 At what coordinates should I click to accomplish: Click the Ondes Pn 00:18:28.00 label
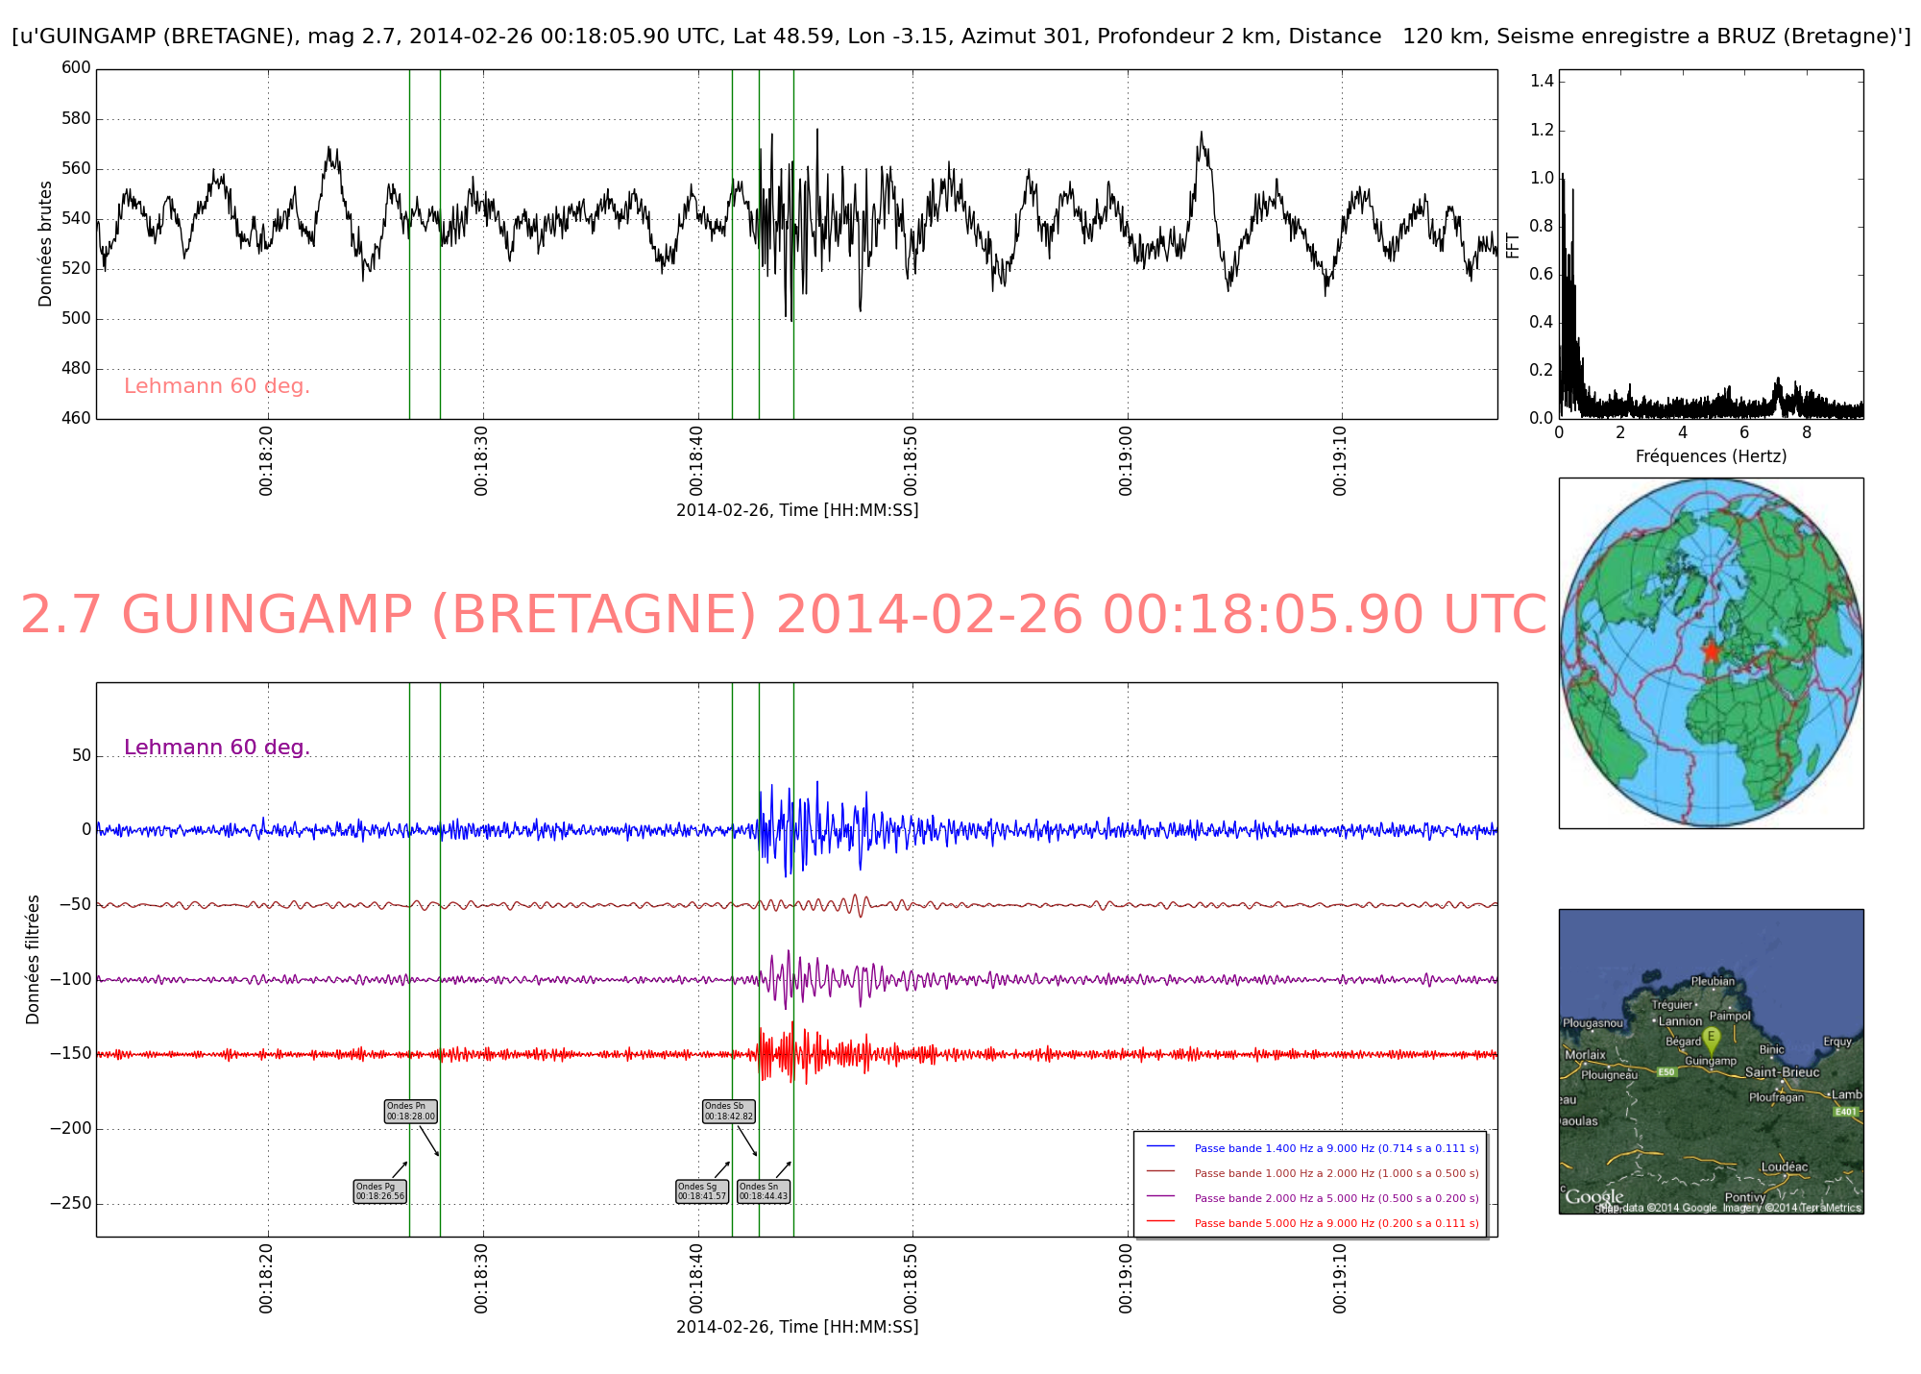click(x=411, y=1112)
